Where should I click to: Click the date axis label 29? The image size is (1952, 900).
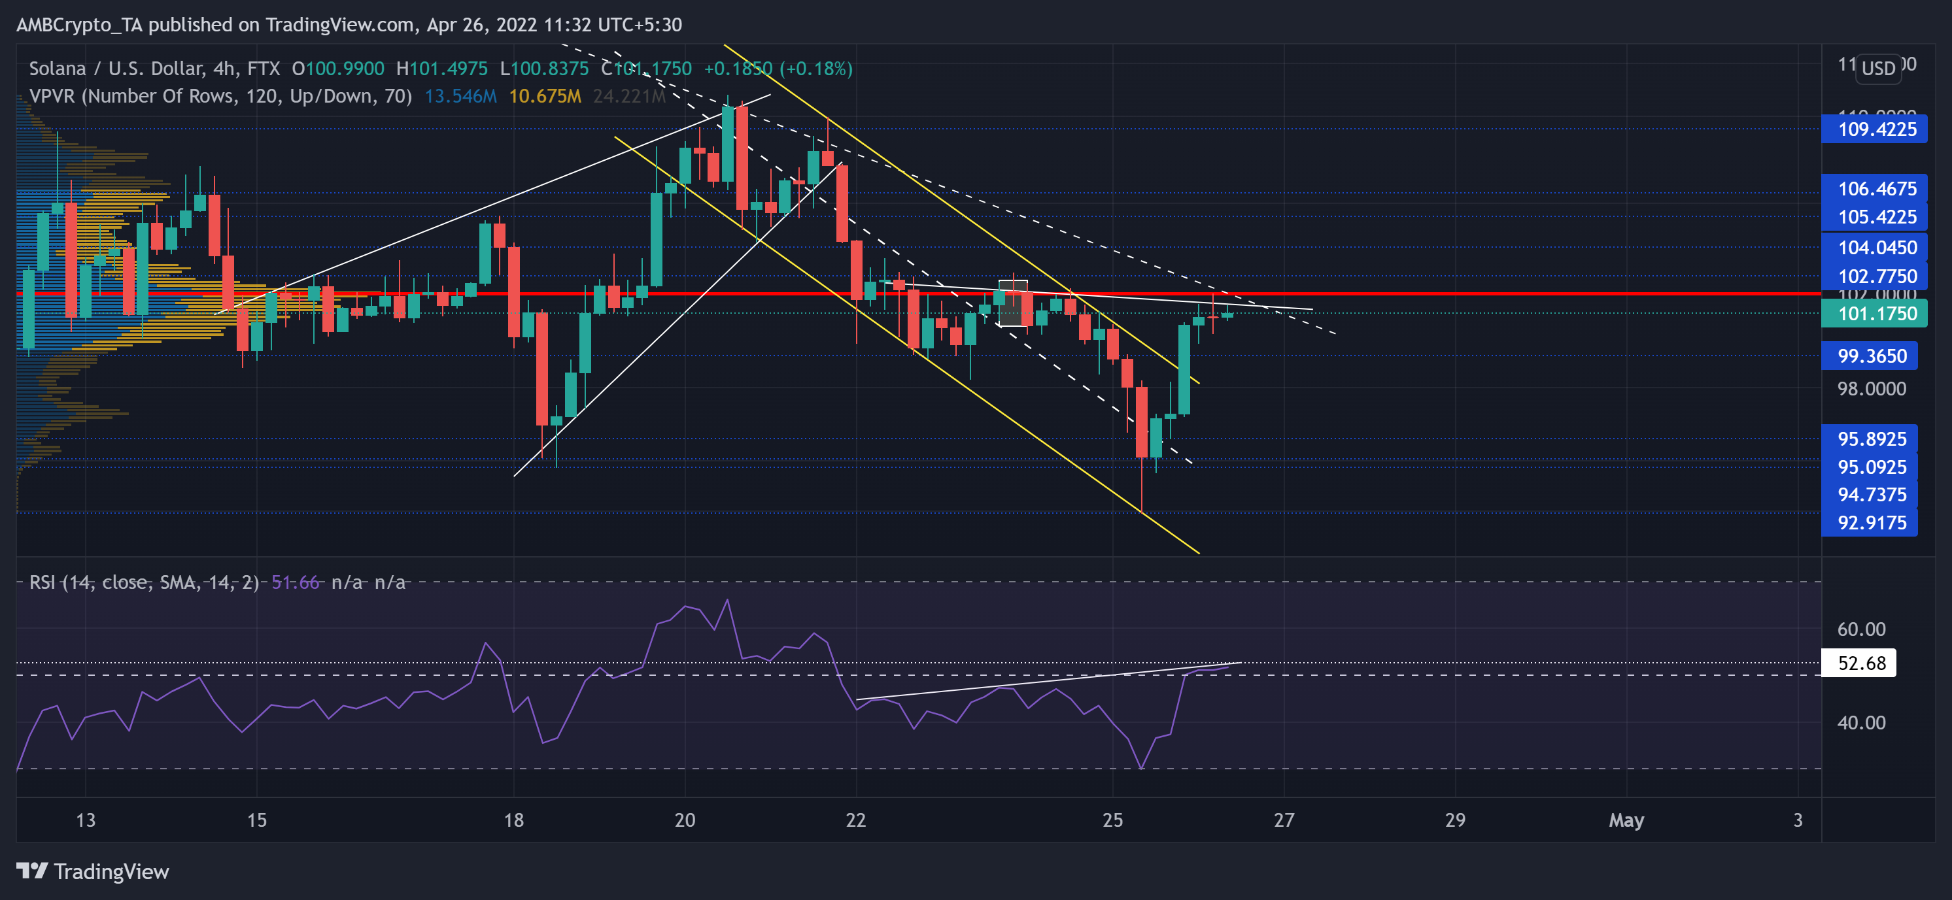[x=1455, y=820]
